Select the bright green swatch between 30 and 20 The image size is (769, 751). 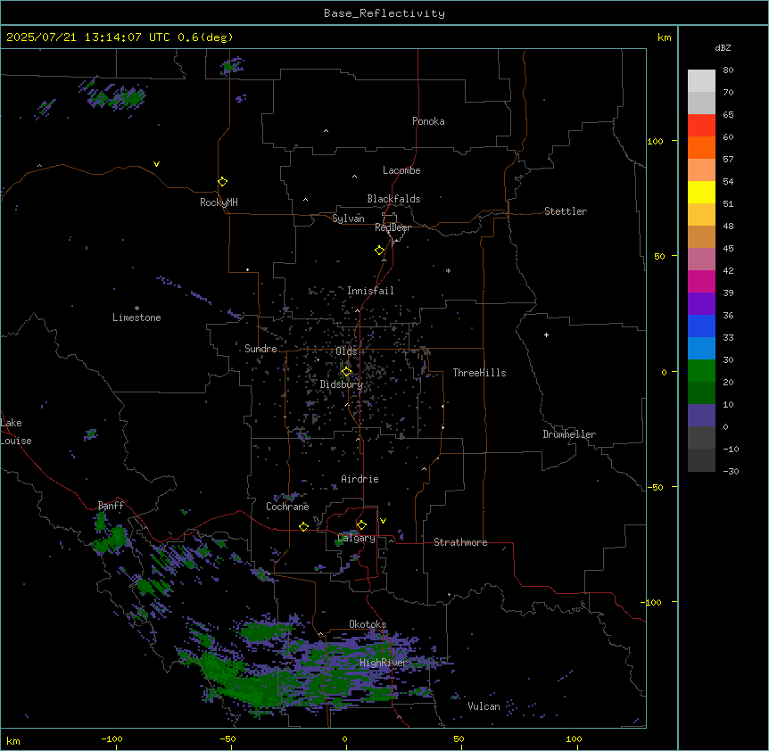coord(701,371)
